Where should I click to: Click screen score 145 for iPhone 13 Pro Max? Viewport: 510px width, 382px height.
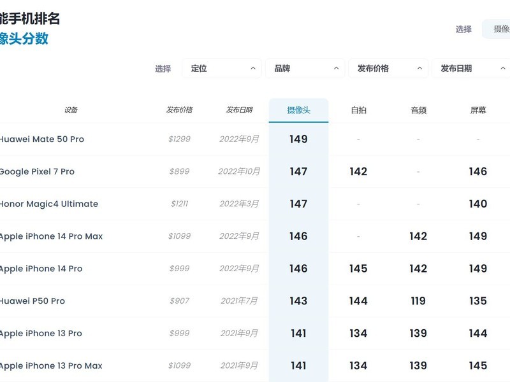(x=477, y=365)
